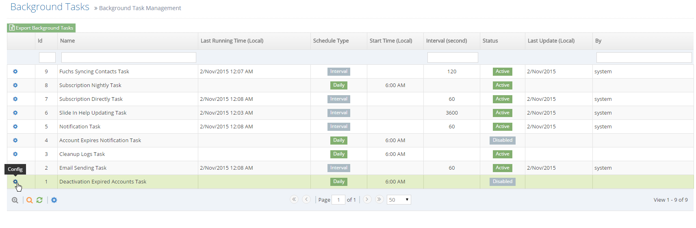Sort by Status column header
Viewport: 696px width, 228px height.
pos(490,41)
